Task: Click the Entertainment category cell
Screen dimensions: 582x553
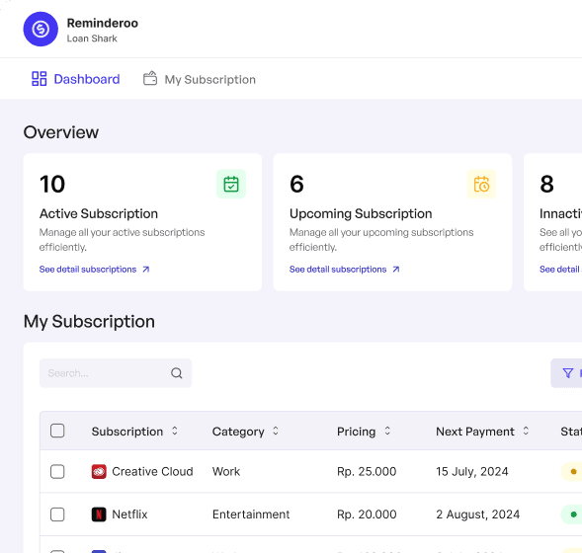Action: coord(251,514)
